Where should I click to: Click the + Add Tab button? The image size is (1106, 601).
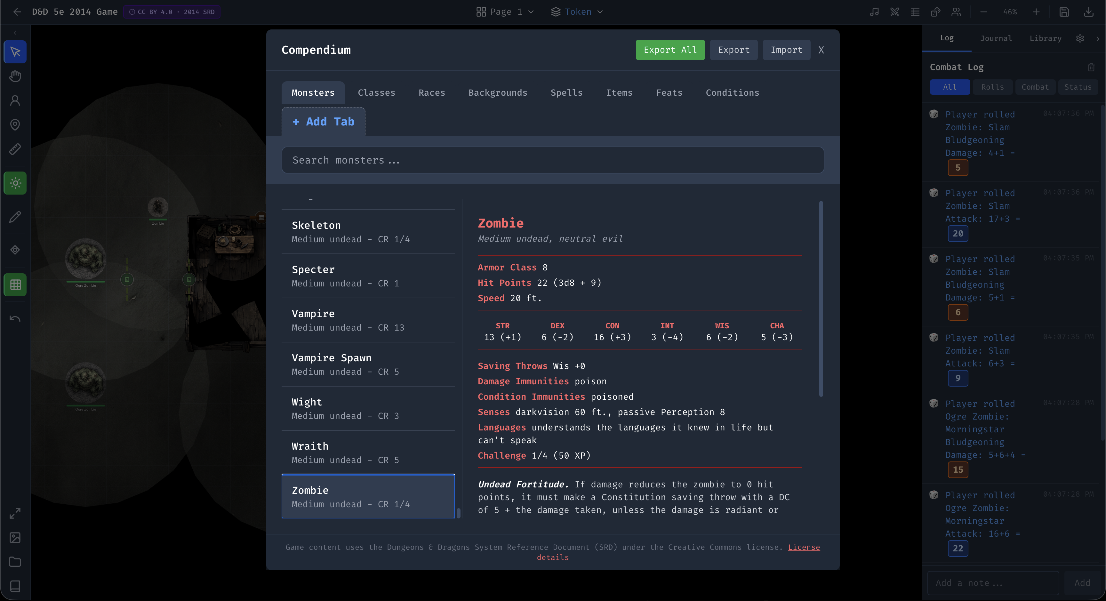pyautogui.click(x=323, y=122)
